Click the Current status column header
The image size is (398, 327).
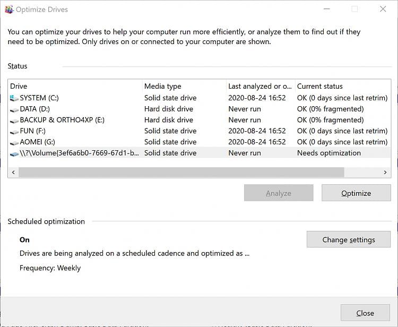343,86
